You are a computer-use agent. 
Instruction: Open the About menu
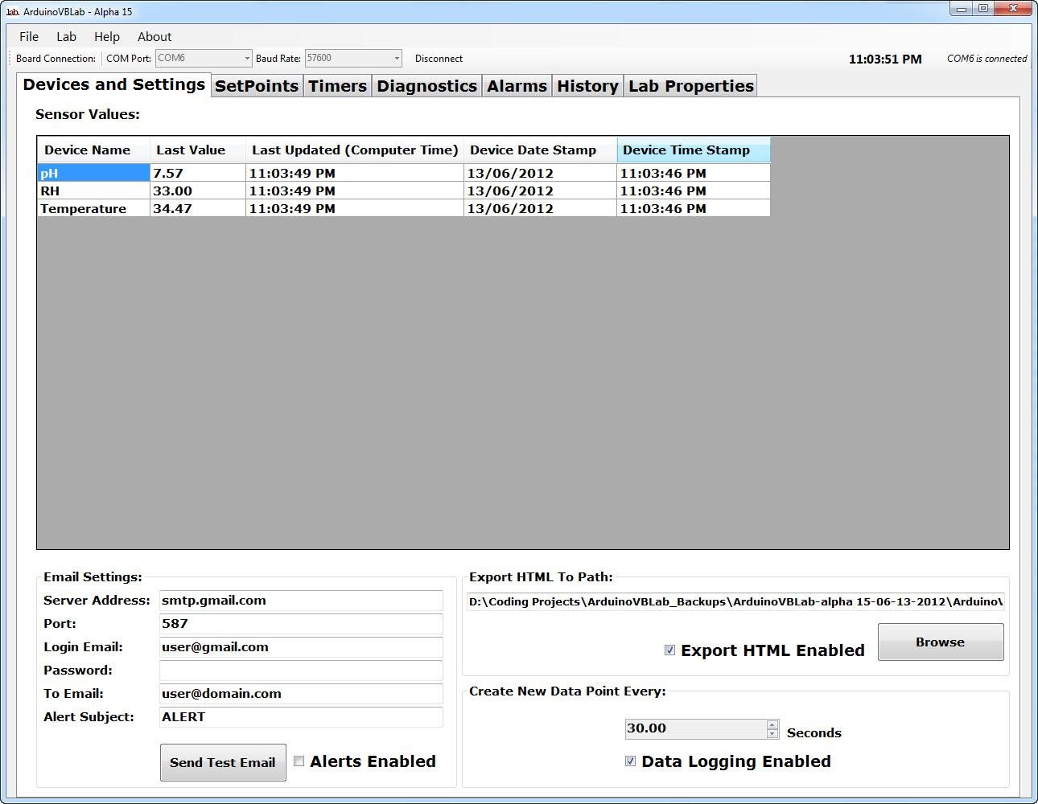[154, 36]
